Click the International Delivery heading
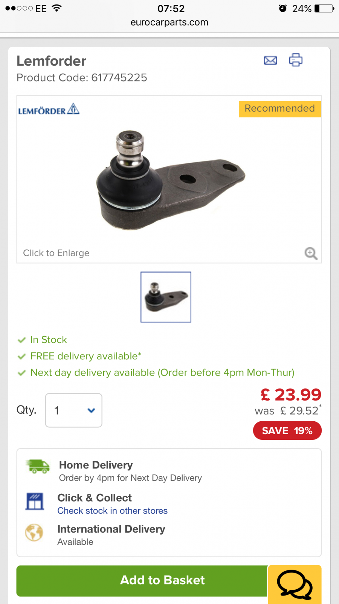339x604 pixels. [x=111, y=529]
